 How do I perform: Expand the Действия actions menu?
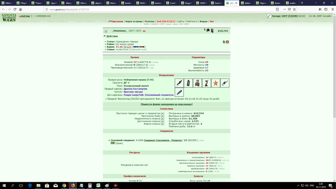point(112,36)
